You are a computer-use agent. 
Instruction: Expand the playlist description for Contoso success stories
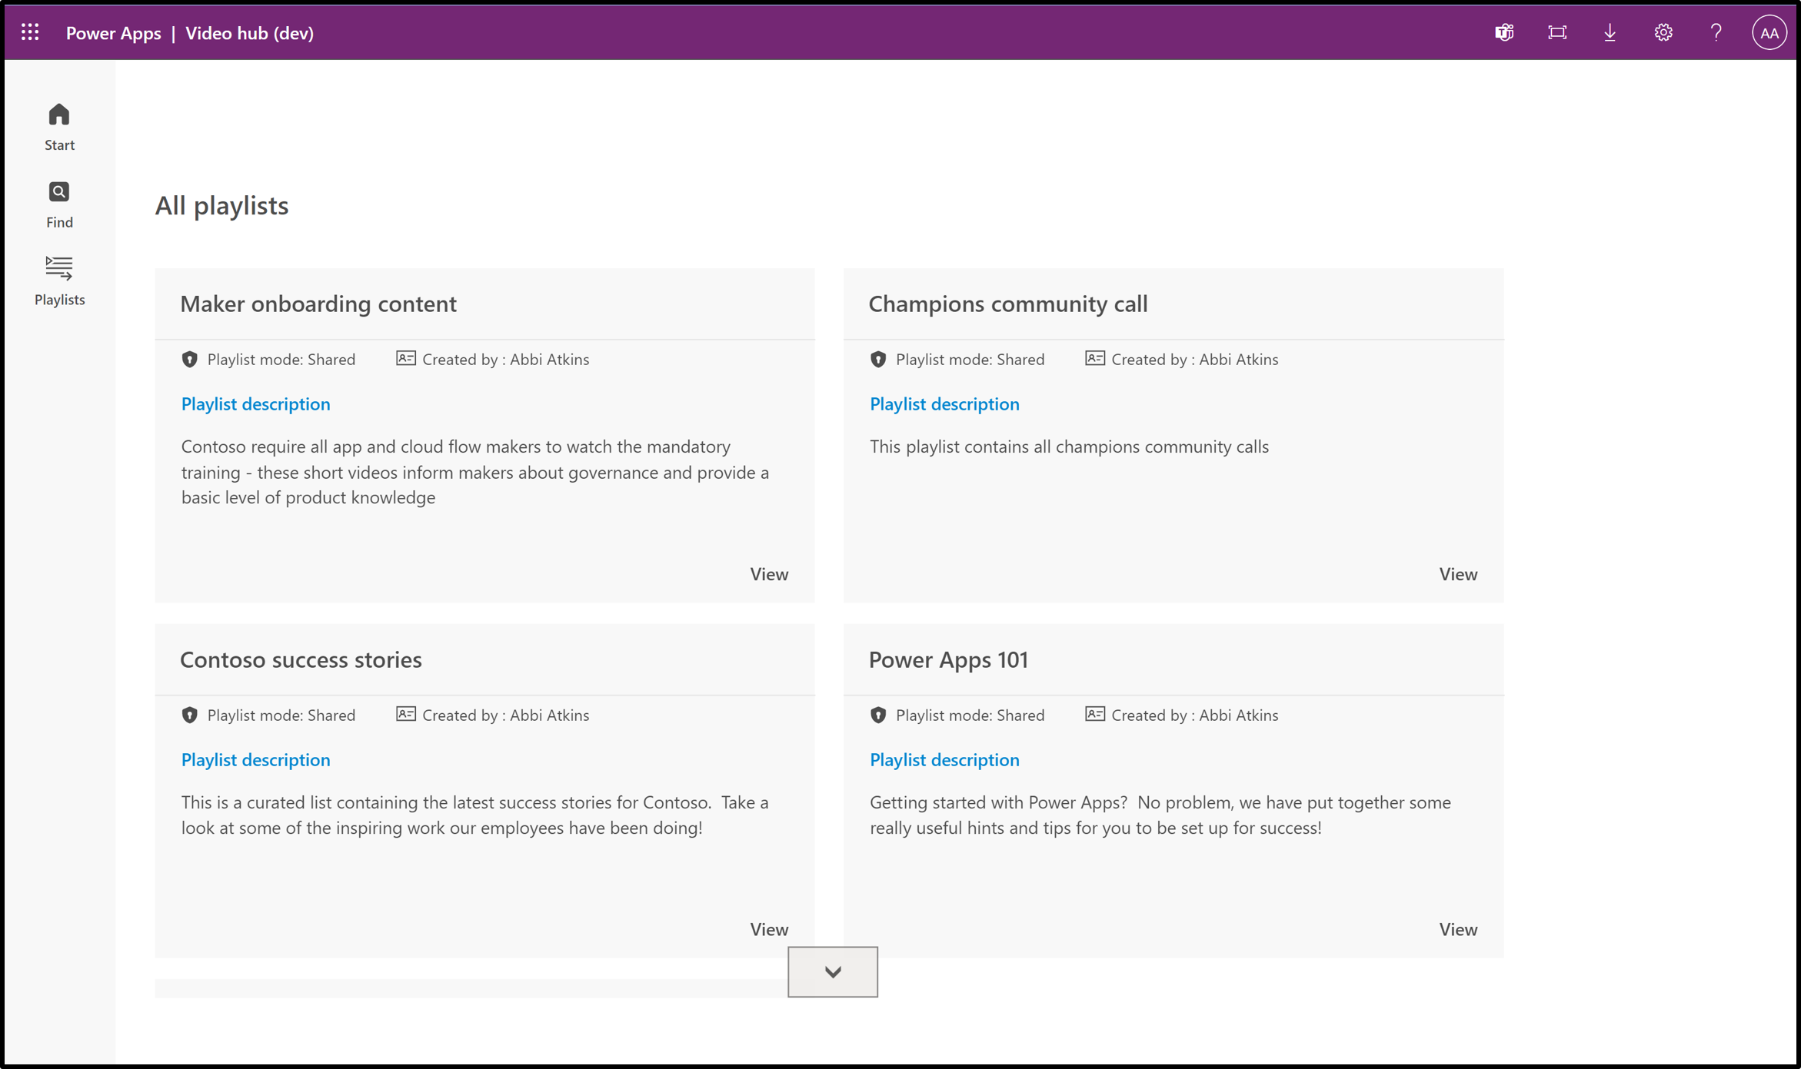coord(255,760)
